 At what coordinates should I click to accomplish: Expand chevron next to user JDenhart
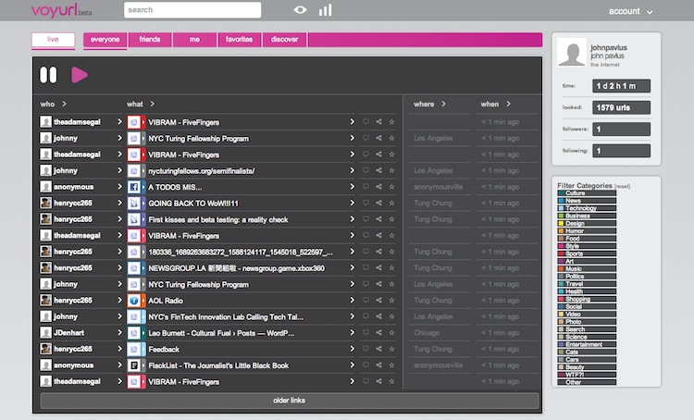(119, 332)
